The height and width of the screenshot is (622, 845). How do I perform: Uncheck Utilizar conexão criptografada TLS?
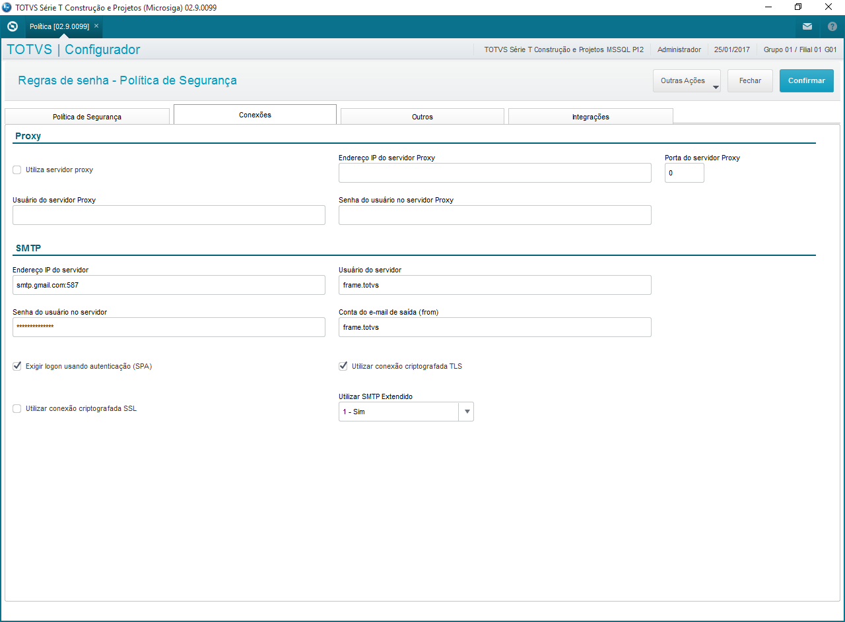[x=343, y=366]
